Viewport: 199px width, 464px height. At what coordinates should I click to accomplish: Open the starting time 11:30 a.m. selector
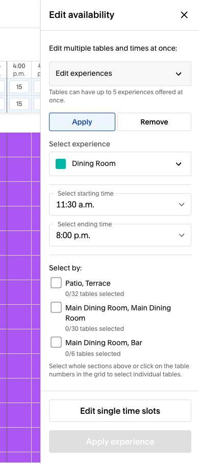click(x=120, y=204)
